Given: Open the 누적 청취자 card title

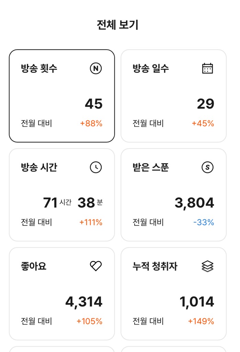Looking at the screenshot, I should coord(155,266).
